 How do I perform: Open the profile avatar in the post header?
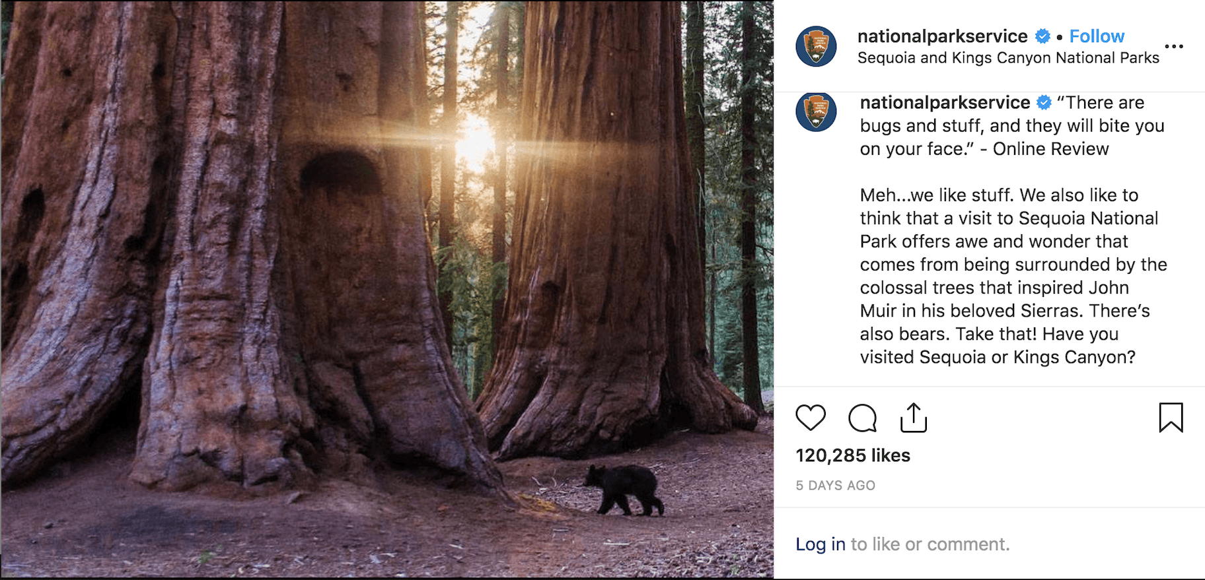pyautogui.click(x=816, y=46)
